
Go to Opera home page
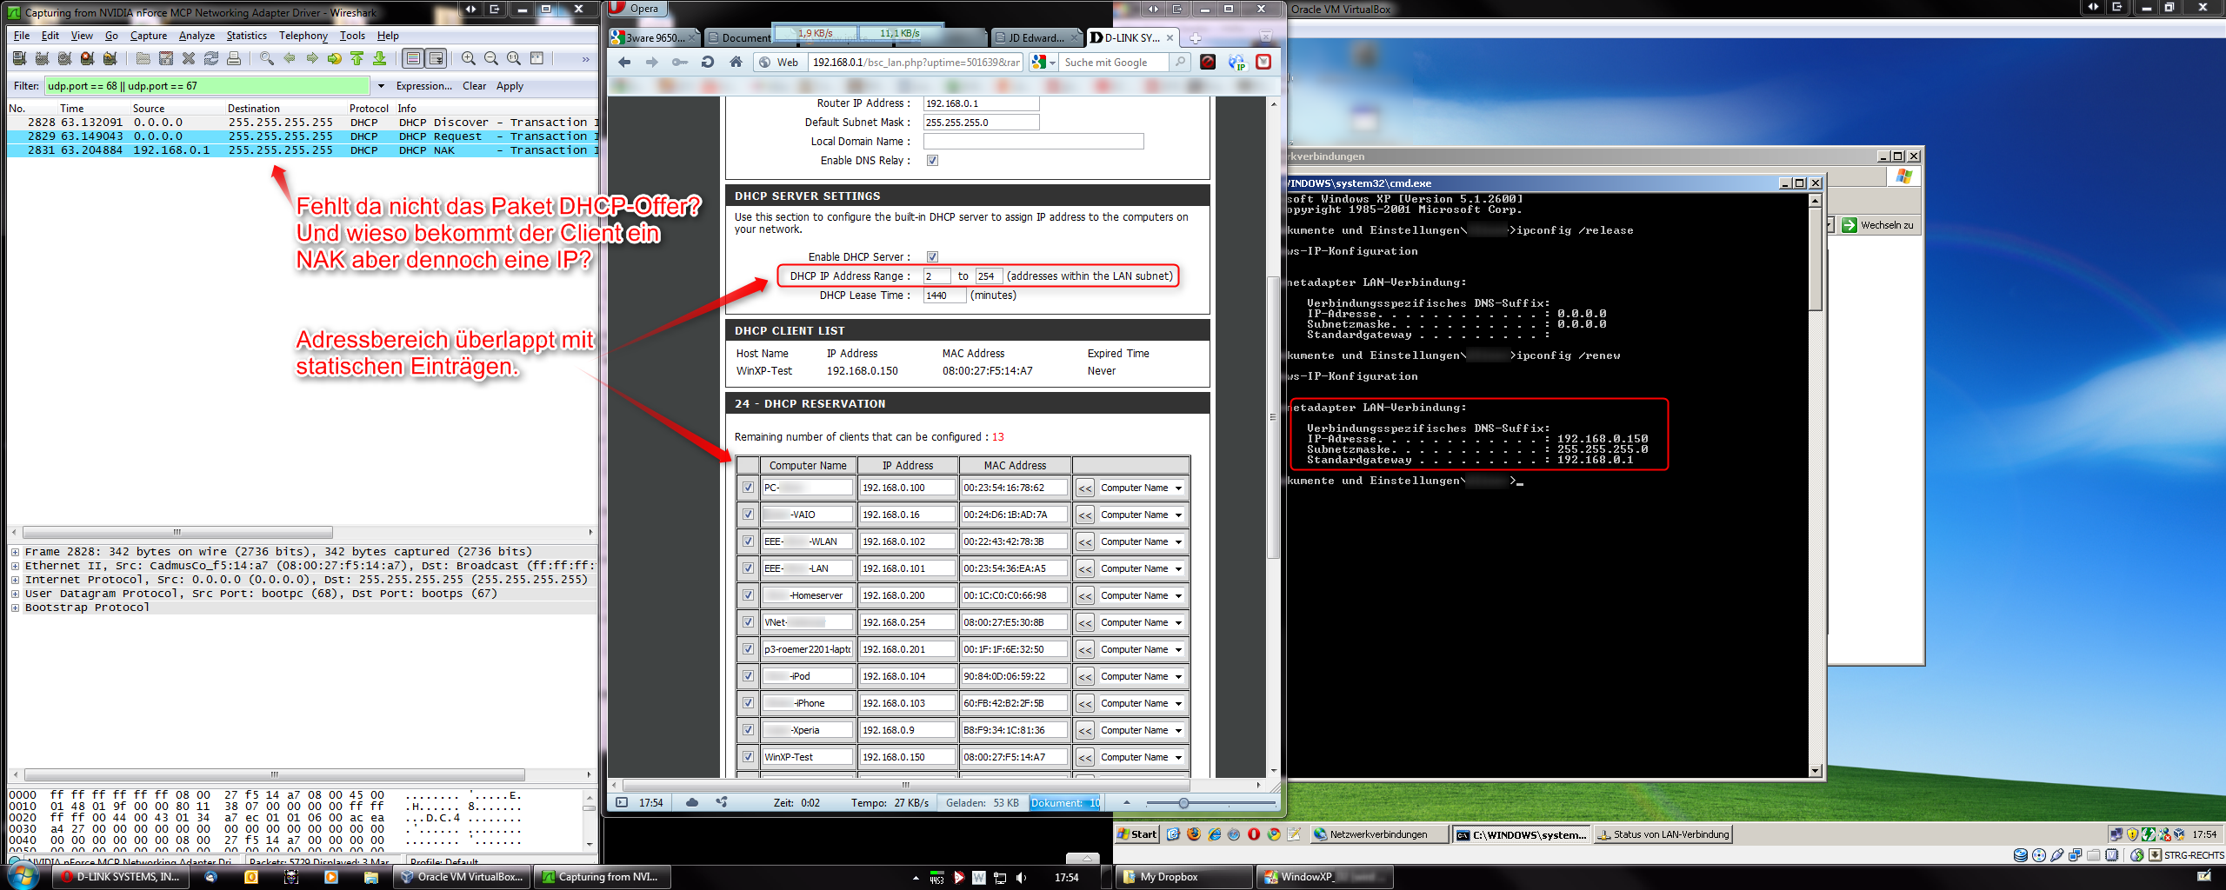click(x=736, y=62)
